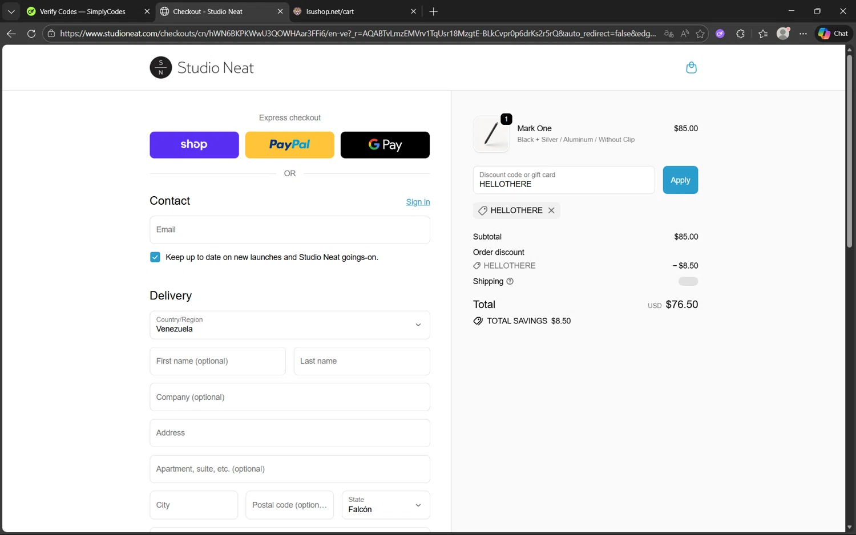Screen dimensions: 856x535
Task: Add page to favorites star
Action: coord(701,34)
